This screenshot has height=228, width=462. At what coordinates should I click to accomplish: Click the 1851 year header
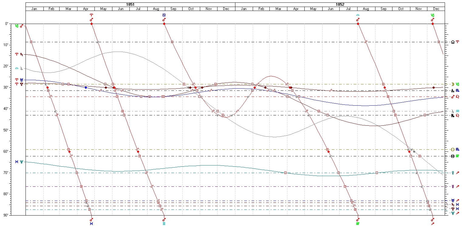[x=130, y=5]
